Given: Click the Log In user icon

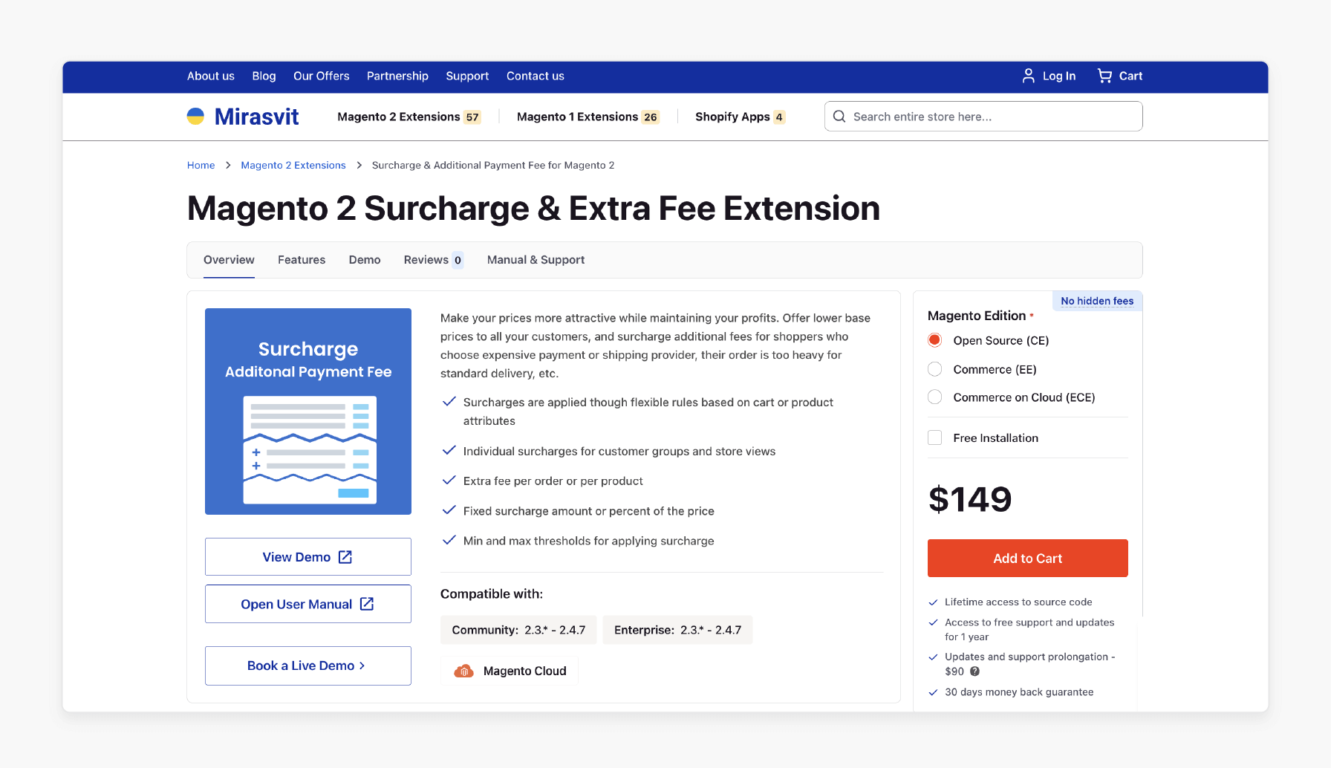Looking at the screenshot, I should pyautogui.click(x=1029, y=76).
